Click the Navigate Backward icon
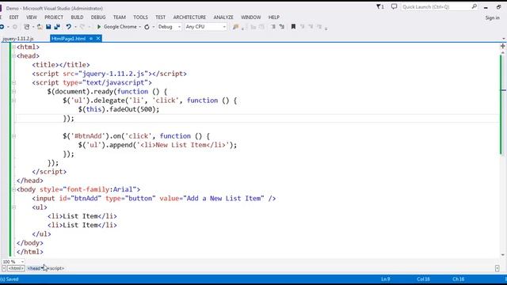The image size is (507, 285). 2,27
